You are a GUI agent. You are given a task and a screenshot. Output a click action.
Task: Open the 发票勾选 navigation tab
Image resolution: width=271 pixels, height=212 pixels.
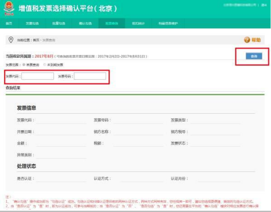click(x=32, y=23)
